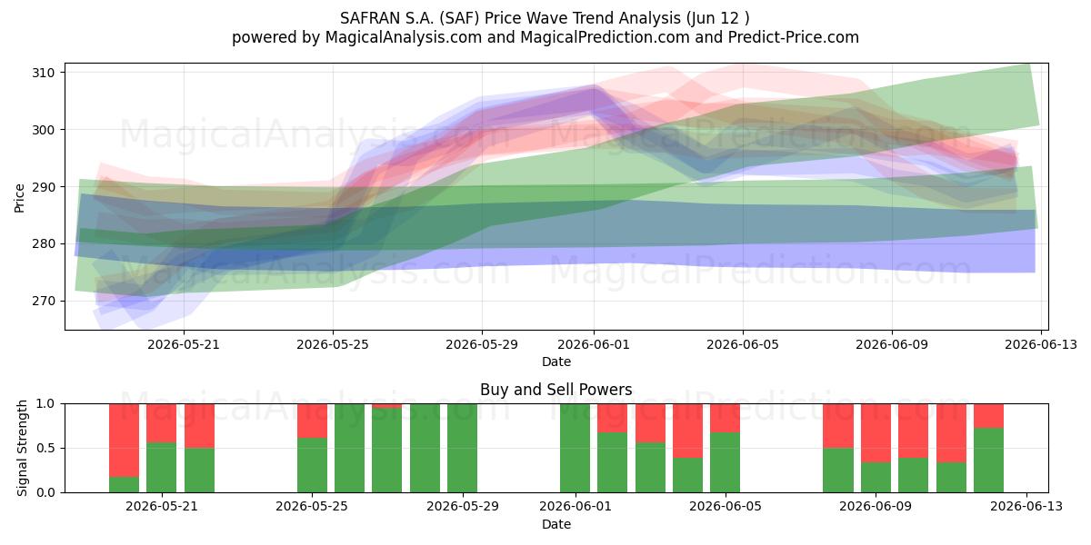The width and height of the screenshot is (1091, 545).
Task: Click the full green bar above 2026-05-29
Action: (463, 448)
